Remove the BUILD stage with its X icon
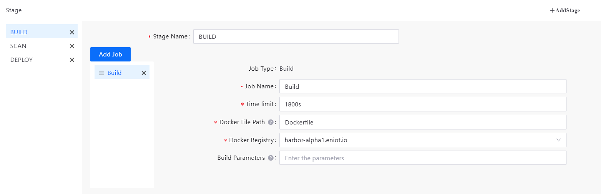The image size is (603, 194). [x=72, y=32]
